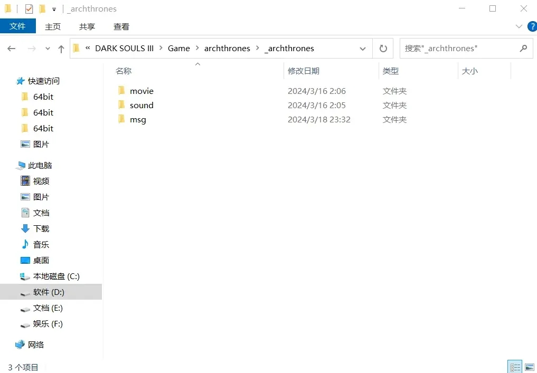The height and width of the screenshot is (373, 537).
Task: Open the 视频 library folder
Action: point(41,181)
